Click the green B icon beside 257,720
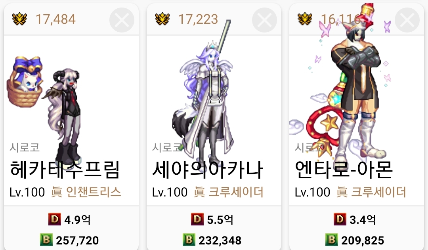The width and height of the screenshot is (428, 250). click(46, 240)
